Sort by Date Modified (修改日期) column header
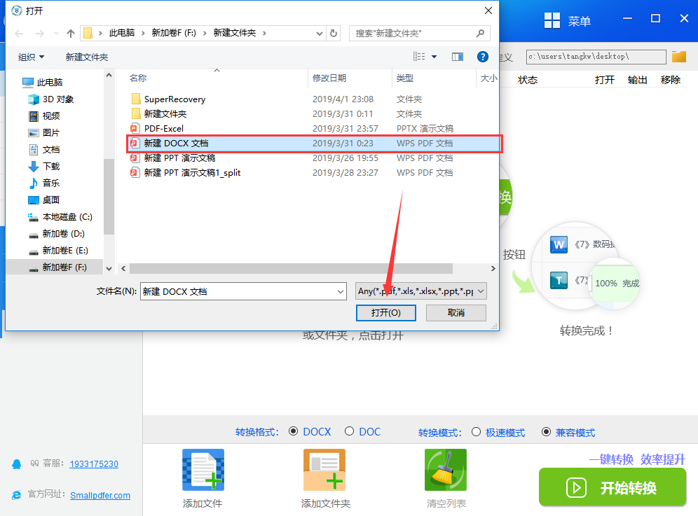Viewport: 698px width, 516px height. click(x=329, y=78)
